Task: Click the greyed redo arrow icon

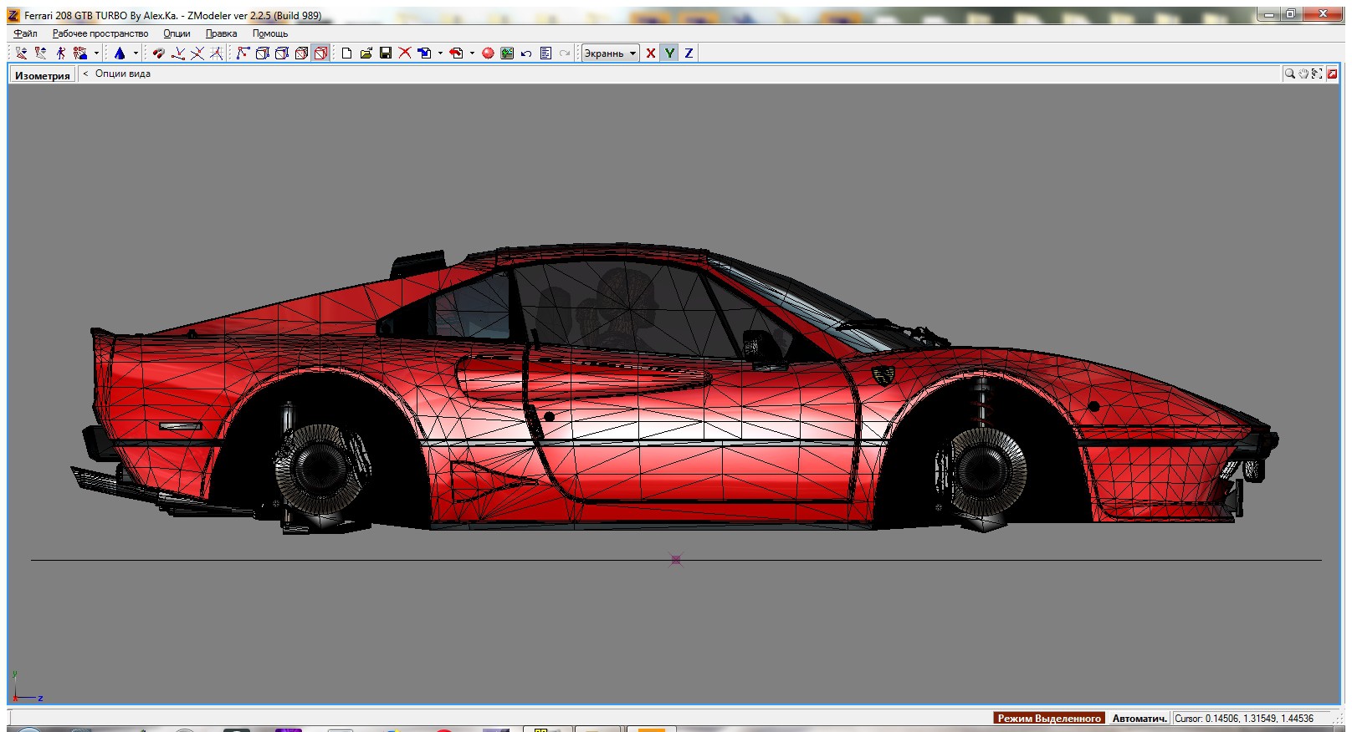Action: point(565,53)
